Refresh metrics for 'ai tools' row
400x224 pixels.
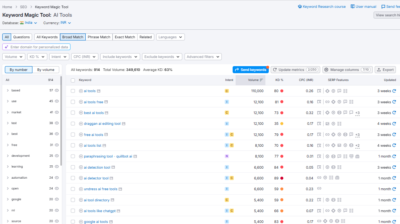(394, 91)
